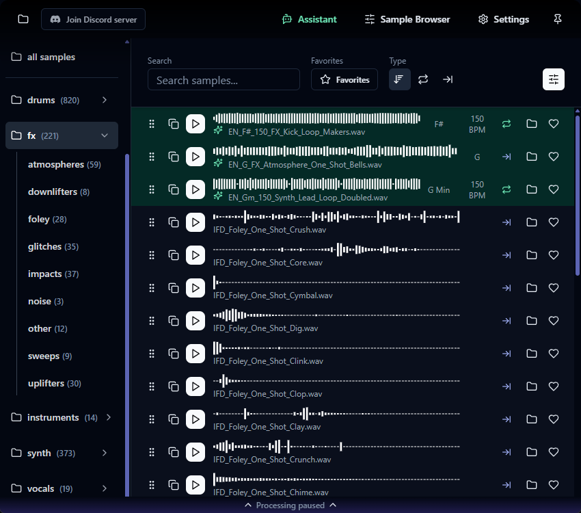Screen dimensions: 581x513
Task: Open folder location of EN_G_FX_Atmosphere_One_Shot_Bells
Action: [531, 157]
